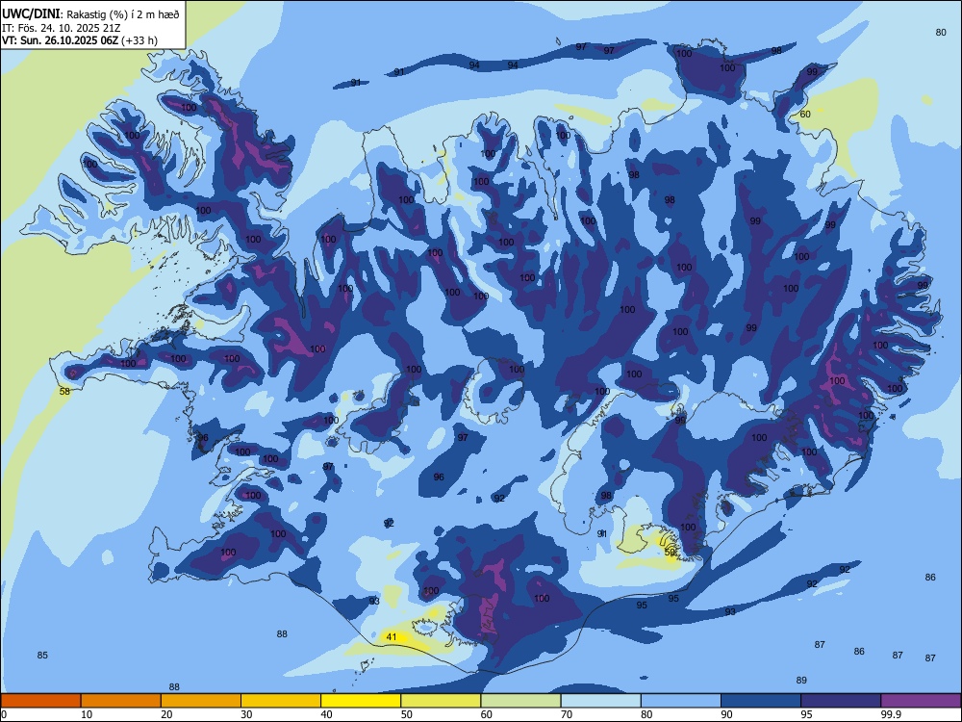Image resolution: width=962 pixels, height=722 pixels.
Task: Click the orange 10–20 legend swatch
Action: (x=121, y=701)
